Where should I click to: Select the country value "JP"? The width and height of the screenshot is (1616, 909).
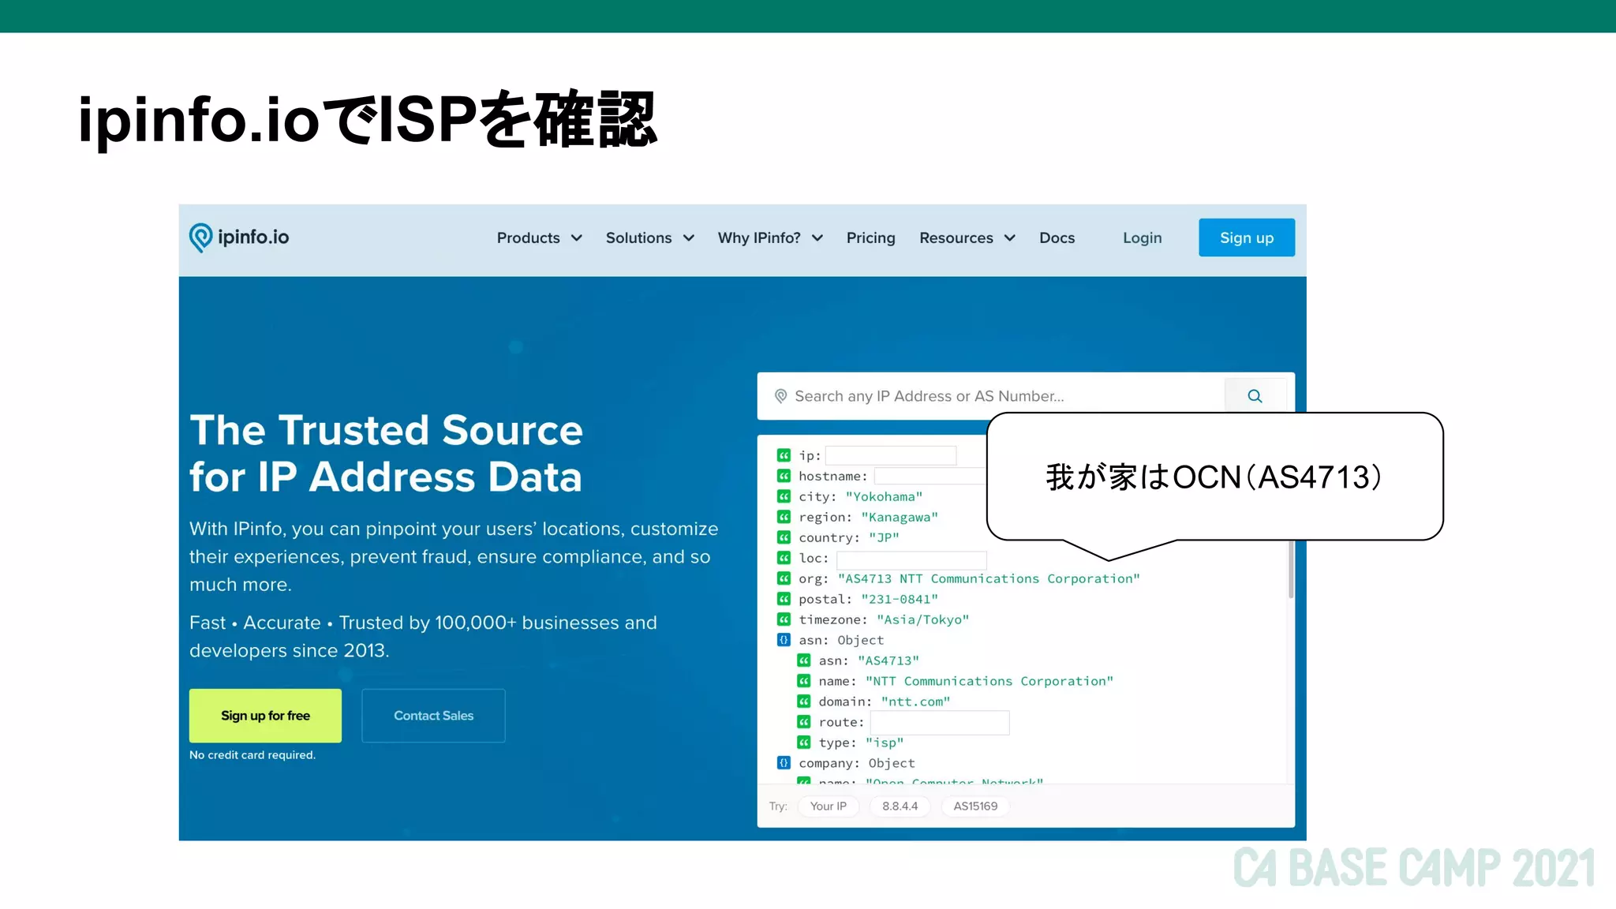pyautogui.click(x=884, y=537)
